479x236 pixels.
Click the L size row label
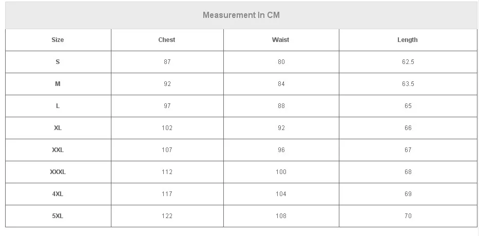(x=58, y=106)
